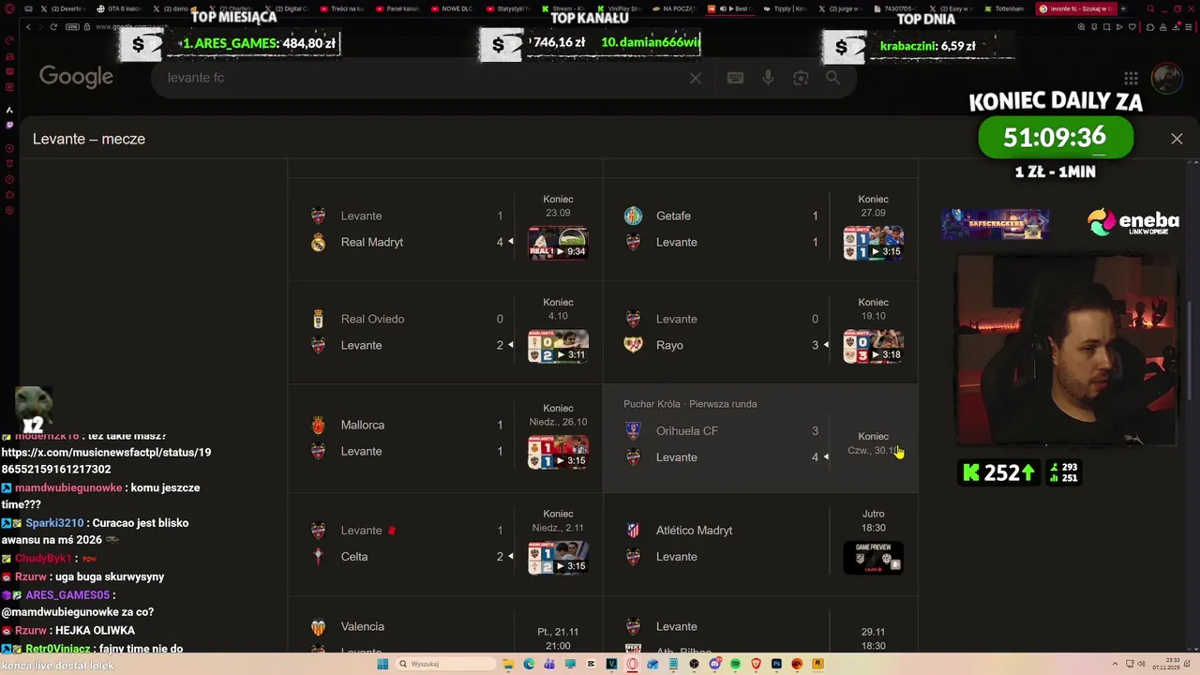Screen dimensions: 1200x675
Task: Clear the Google search query X
Action: pyautogui.click(x=696, y=78)
